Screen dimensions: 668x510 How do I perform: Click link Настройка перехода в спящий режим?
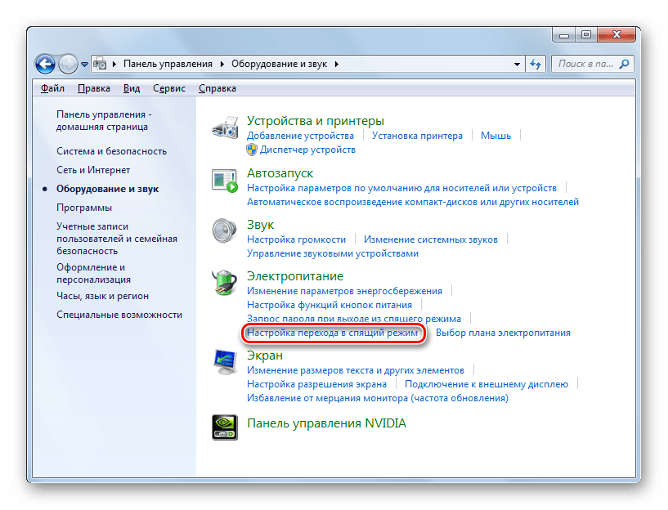[x=332, y=333]
